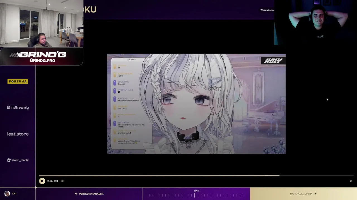Open the inStreamly sponsor logo

click(x=18, y=107)
